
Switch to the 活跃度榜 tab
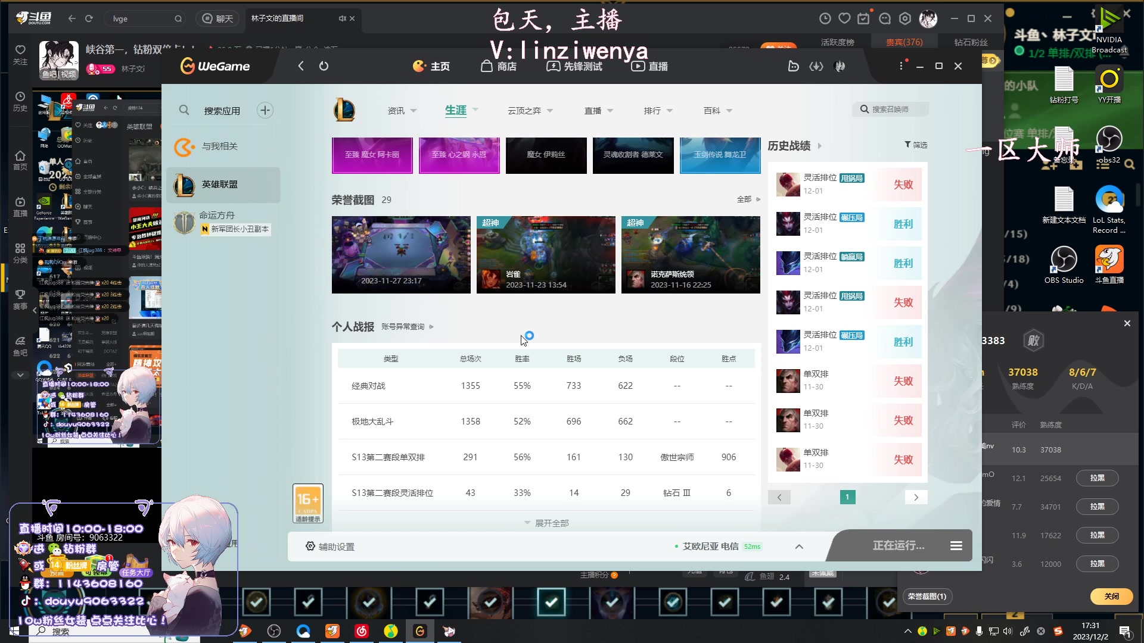point(837,42)
